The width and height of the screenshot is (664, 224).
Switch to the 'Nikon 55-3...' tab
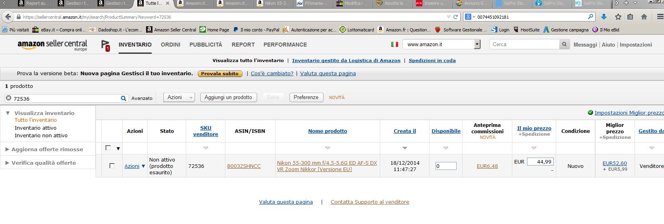(273, 3)
